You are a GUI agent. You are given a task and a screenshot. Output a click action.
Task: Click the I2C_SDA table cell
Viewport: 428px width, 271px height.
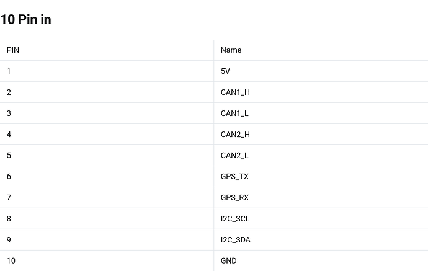click(x=236, y=240)
